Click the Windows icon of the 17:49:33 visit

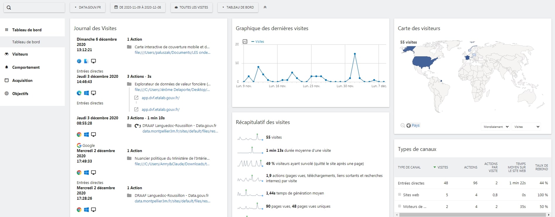(x=86, y=173)
